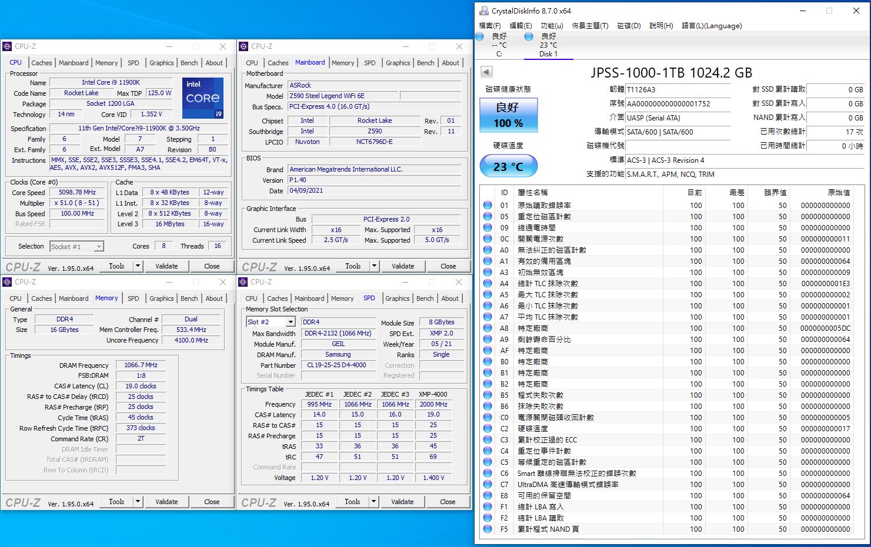Click the Close button in the Mainboard-tab window
The image size is (871, 547).
448,266
